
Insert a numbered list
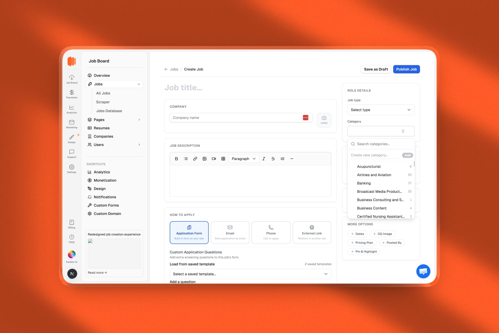(x=283, y=159)
